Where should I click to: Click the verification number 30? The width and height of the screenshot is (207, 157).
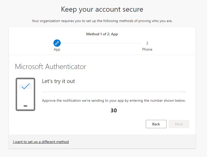pyautogui.click(x=114, y=111)
